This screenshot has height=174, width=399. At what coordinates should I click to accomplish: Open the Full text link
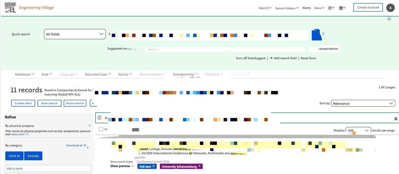[147, 167]
